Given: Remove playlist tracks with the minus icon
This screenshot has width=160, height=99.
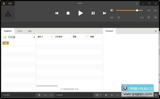Looking at the screenshot, I should (x=112, y=95).
